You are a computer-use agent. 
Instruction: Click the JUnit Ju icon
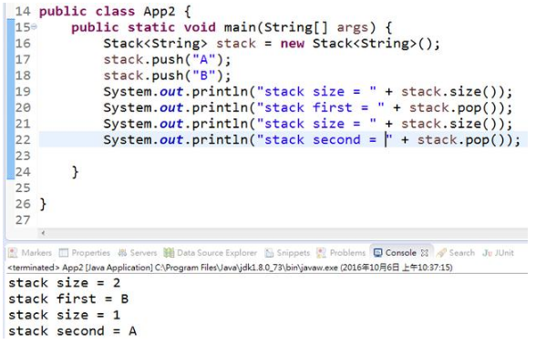tap(487, 253)
